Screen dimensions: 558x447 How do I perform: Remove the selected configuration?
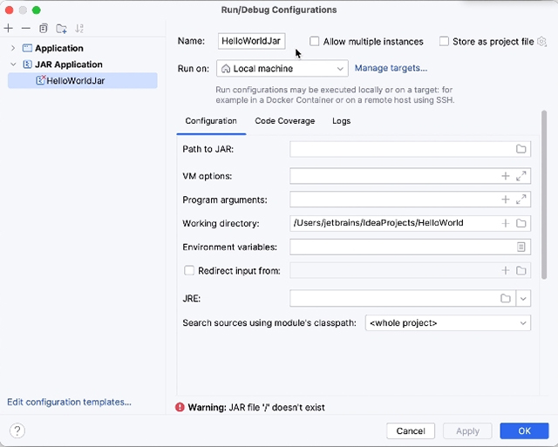tap(25, 28)
